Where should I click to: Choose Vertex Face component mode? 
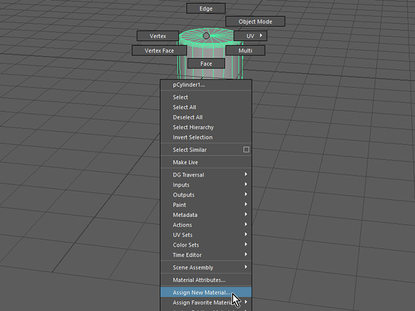pyautogui.click(x=159, y=51)
